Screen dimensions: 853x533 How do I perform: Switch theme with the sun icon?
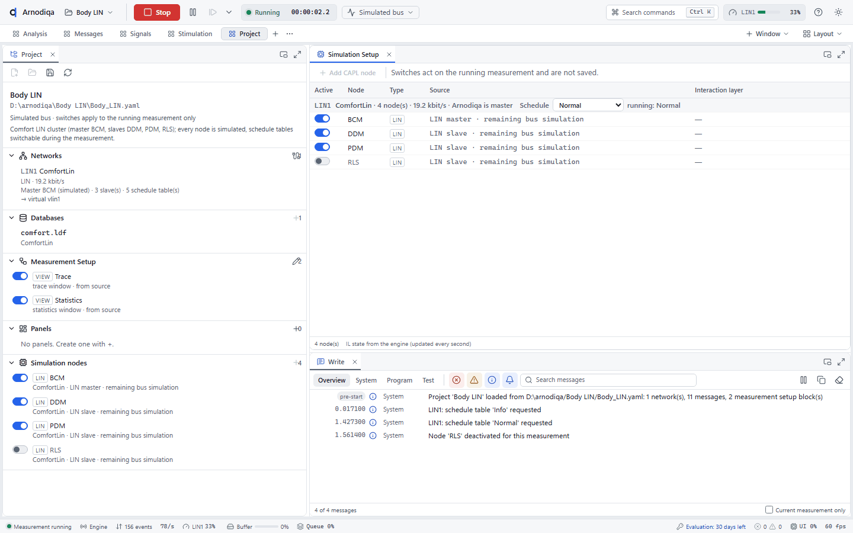click(838, 12)
